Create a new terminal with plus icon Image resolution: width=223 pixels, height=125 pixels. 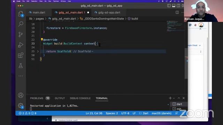[x=170, y=98]
